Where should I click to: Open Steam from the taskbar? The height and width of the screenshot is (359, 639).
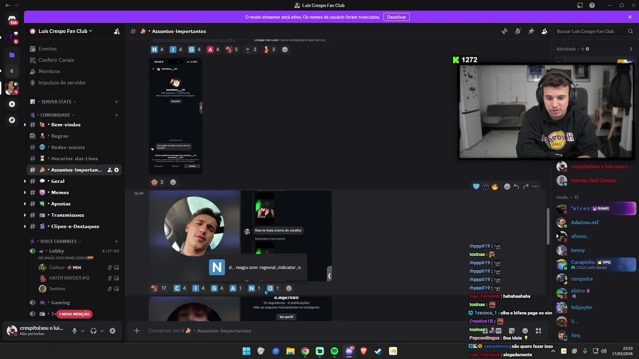[378, 352]
